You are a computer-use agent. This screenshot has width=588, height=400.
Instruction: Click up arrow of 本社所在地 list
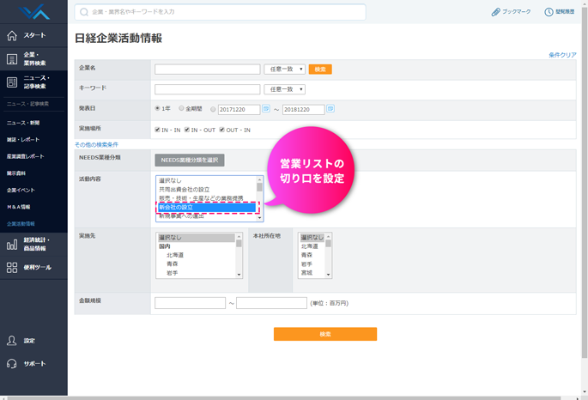pyautogui.click(x=329, y=236)
